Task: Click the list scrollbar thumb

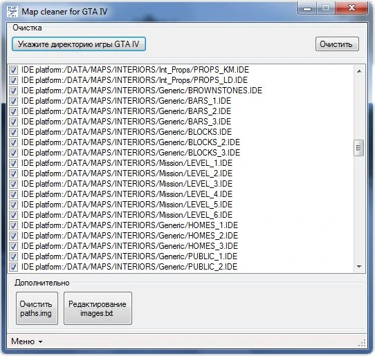Action: pos(358,148)
